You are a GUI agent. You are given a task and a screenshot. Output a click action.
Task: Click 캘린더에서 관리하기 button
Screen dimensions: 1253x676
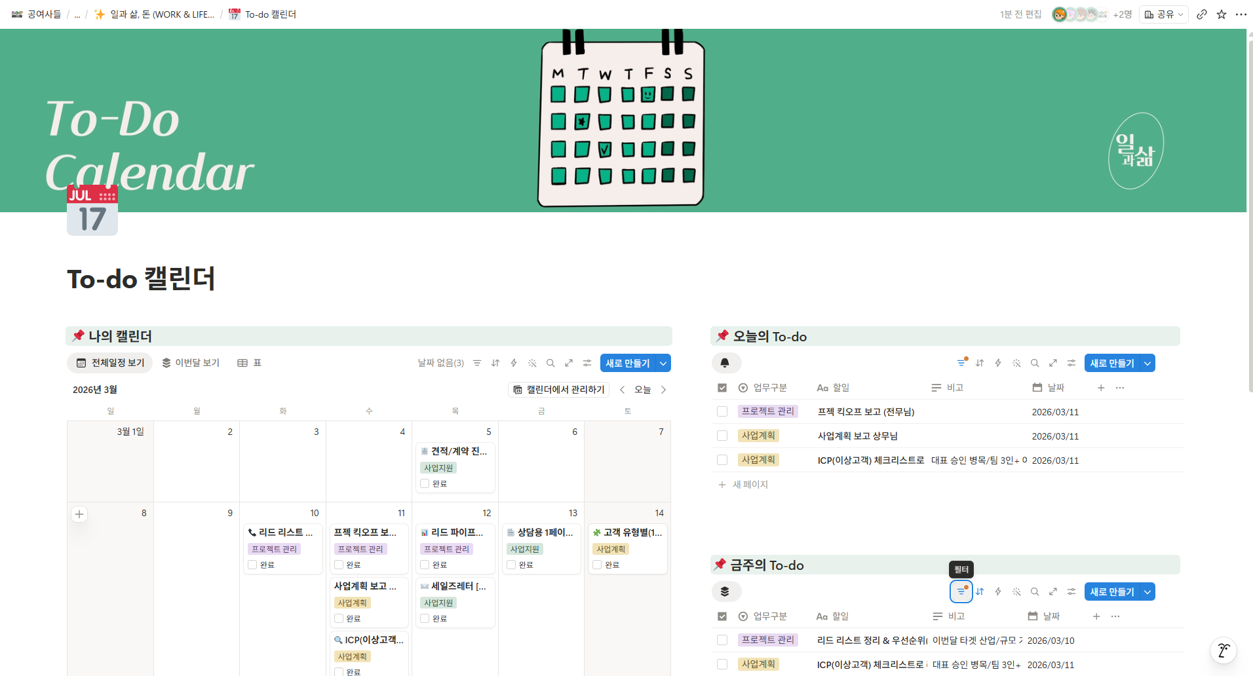click(559, 390)
